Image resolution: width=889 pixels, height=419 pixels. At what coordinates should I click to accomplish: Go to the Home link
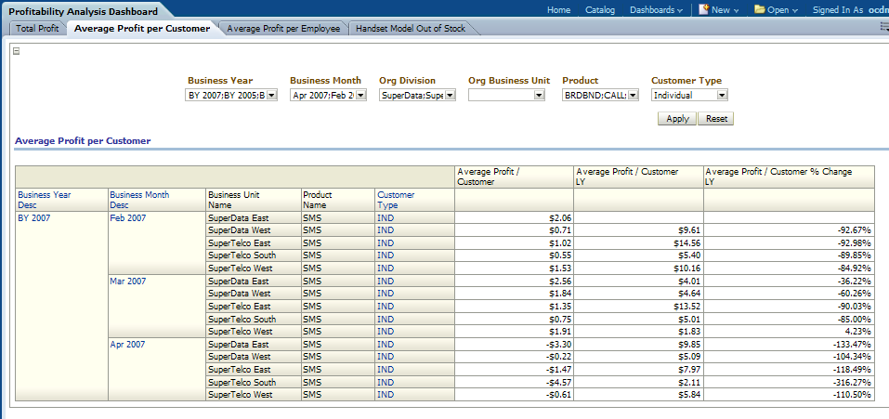pos(558,9)
